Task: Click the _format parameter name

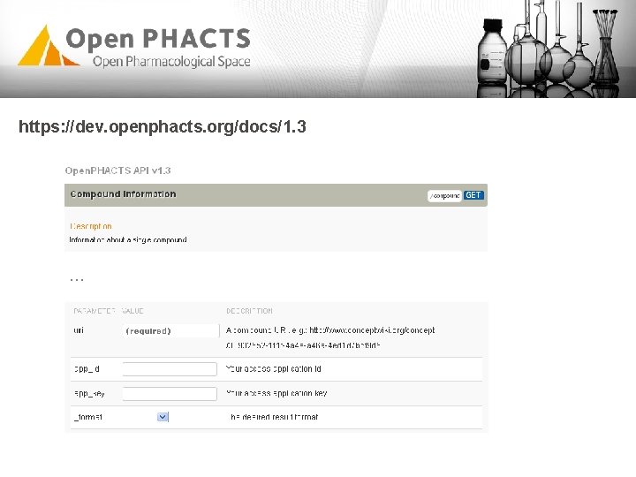Action: click(88, 417)
